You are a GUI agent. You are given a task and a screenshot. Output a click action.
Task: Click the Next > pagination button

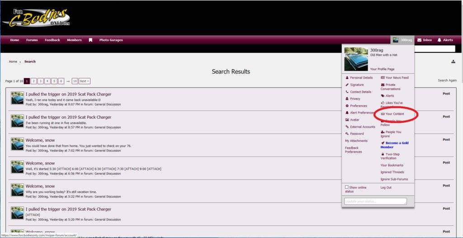point(84,81)
